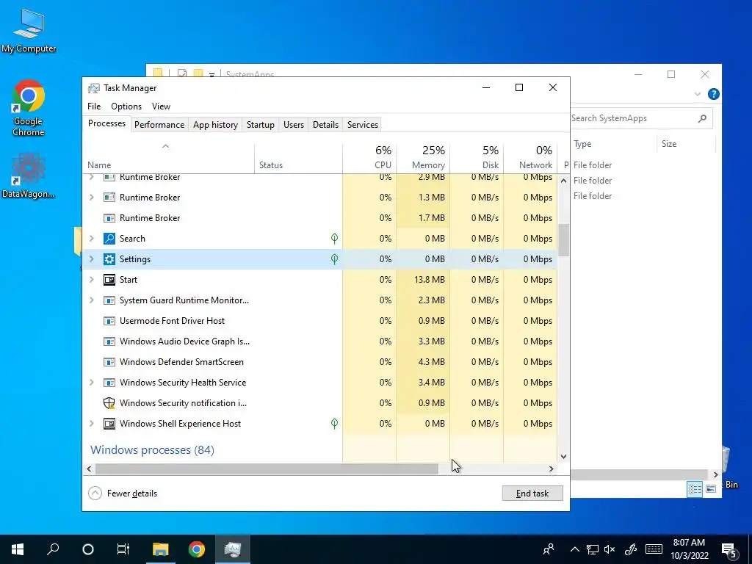Switch to the Performance tab
Image resolution: width=752 pixels, height=564 pixels.
[x=159, y=125]
